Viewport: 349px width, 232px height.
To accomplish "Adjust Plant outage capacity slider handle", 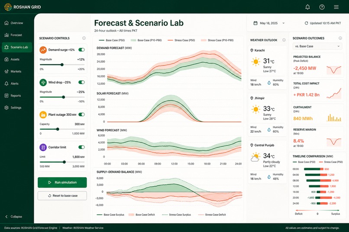I will point(58,129).
